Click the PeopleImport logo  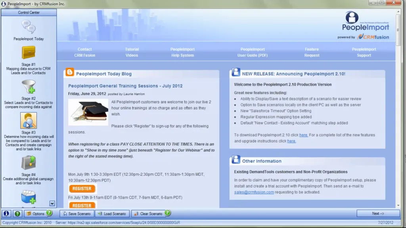(x=365, y=21)
